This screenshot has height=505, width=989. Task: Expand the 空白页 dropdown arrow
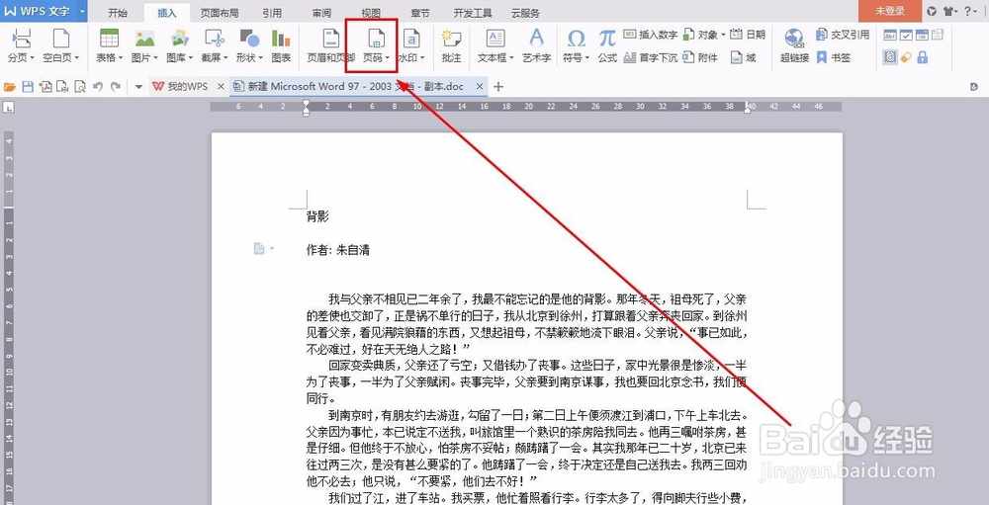pyautogui.click(x=77, y=58)
